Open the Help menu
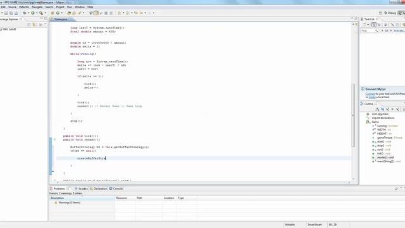 (90, 7)
